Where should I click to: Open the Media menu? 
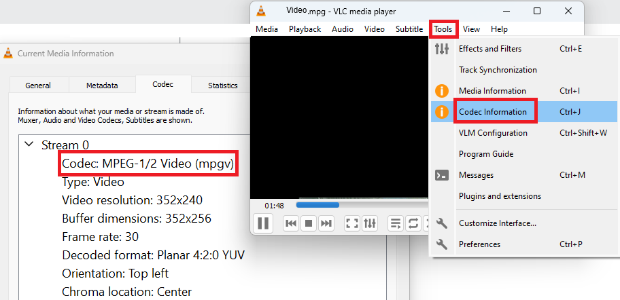[266, 29]
